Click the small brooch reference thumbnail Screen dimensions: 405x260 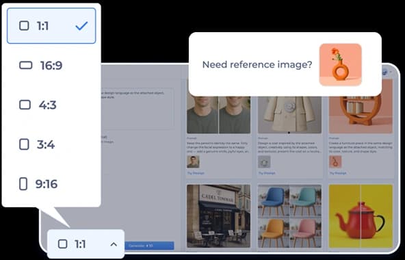(x=264, y=161)
